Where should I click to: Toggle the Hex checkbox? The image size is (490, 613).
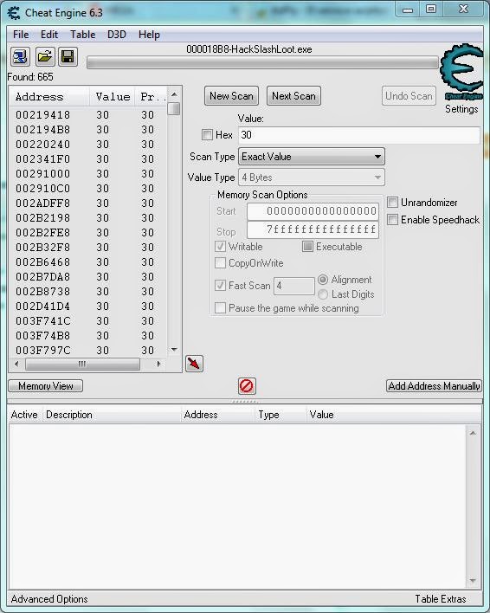point(207,135)
